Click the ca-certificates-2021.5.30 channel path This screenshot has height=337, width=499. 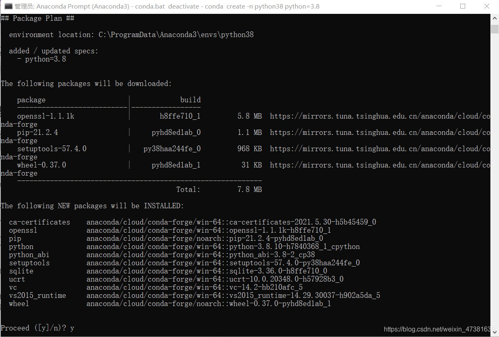pos(231,222)
